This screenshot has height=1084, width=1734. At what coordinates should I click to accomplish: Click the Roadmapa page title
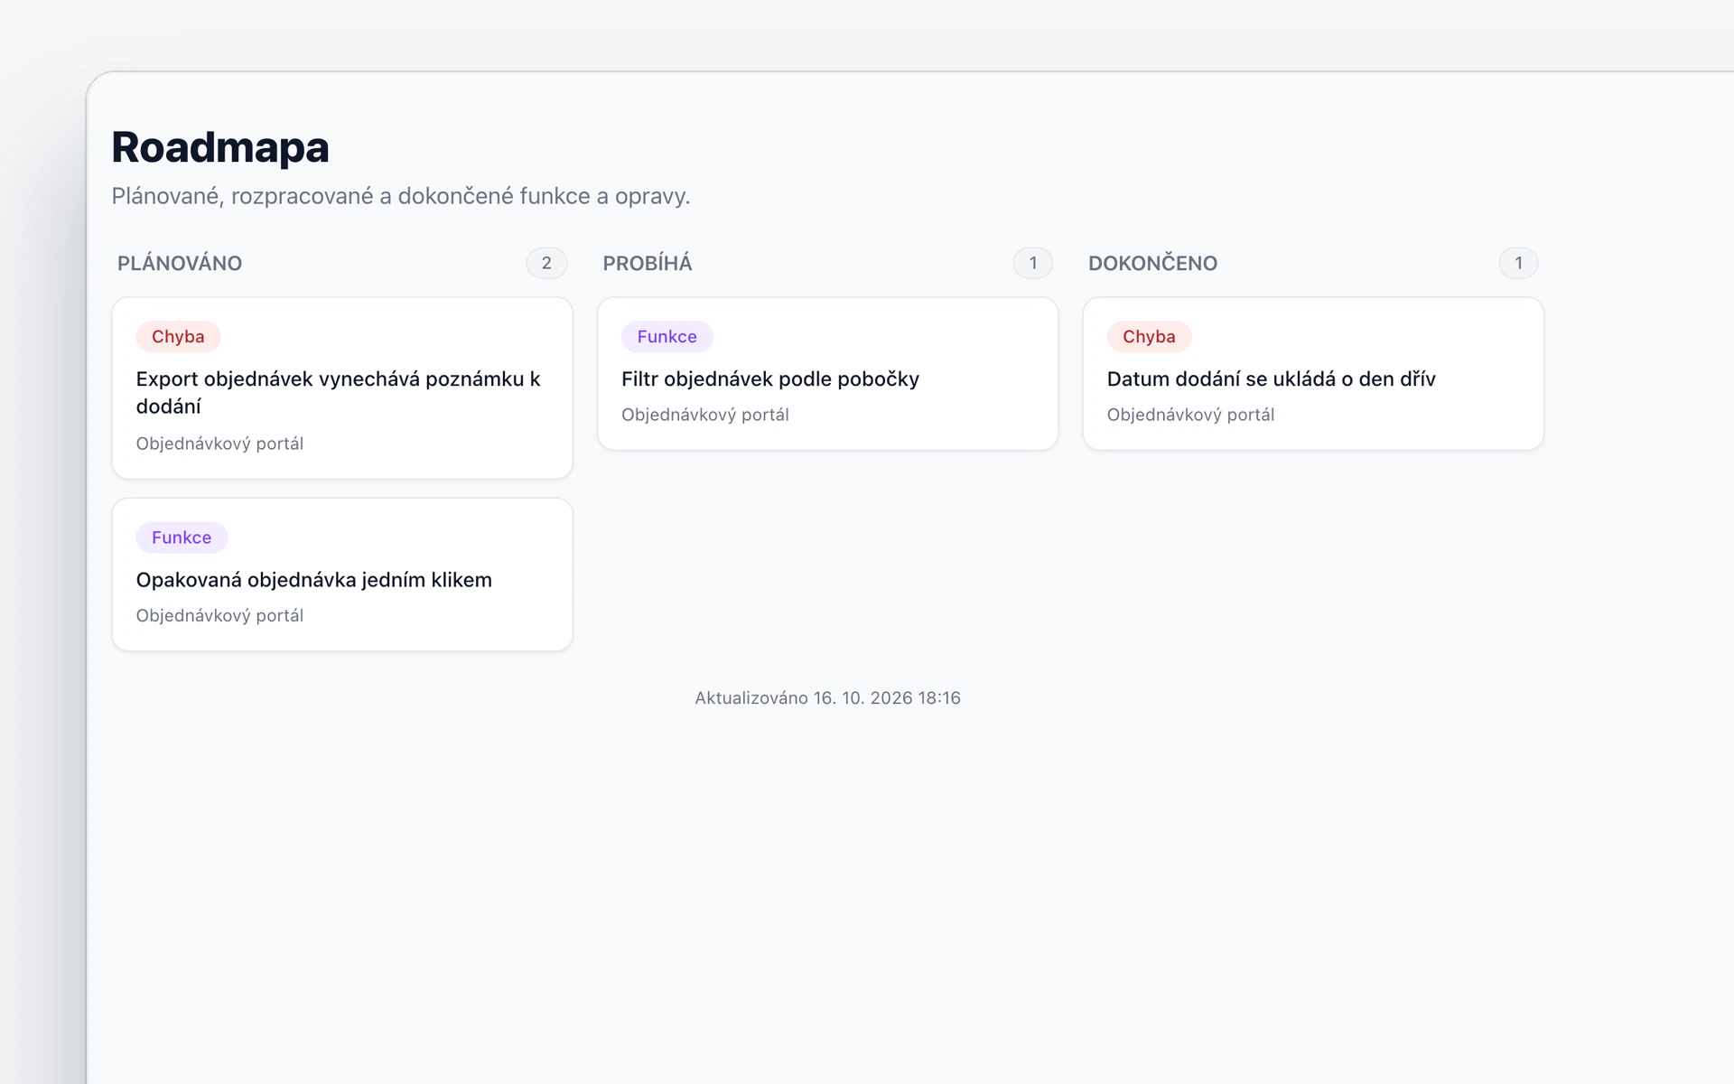[220, 147]
